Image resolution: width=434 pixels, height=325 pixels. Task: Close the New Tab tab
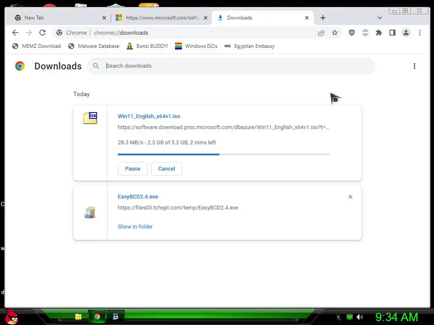click(x=104, y=18)
